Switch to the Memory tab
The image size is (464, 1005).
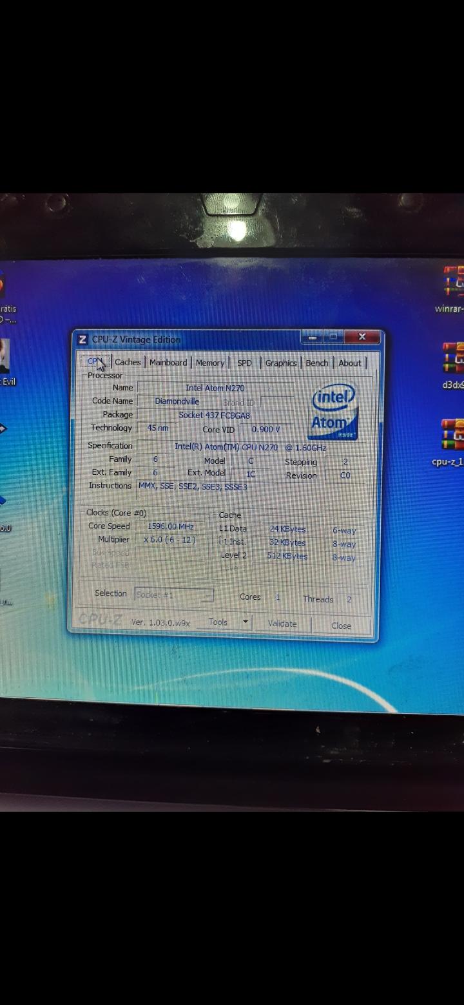click(210, 363)
